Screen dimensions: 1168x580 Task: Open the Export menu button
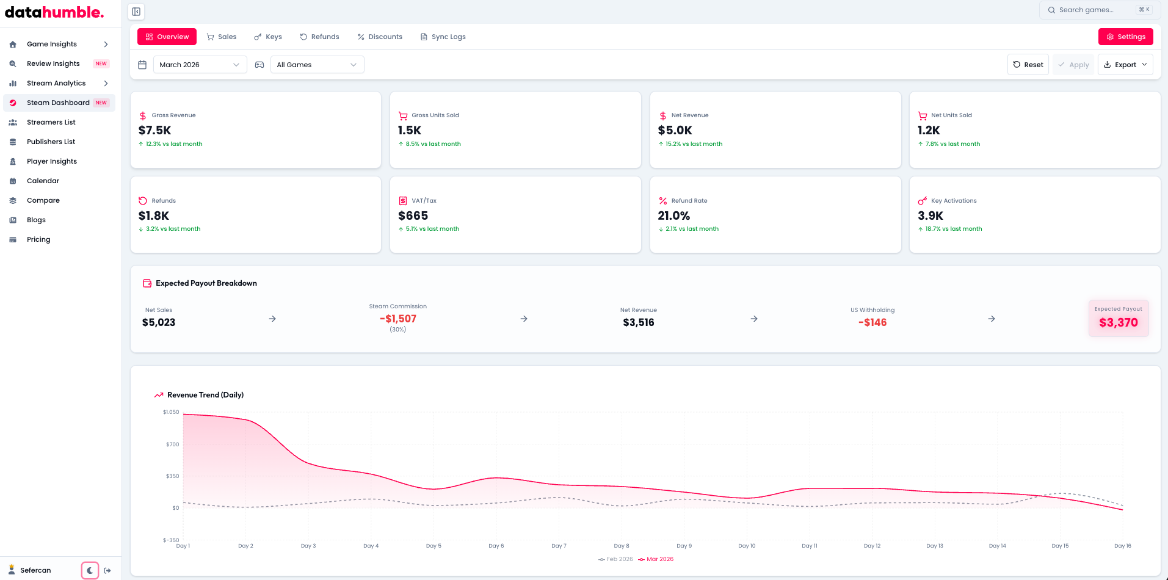tap(1125, 65)
